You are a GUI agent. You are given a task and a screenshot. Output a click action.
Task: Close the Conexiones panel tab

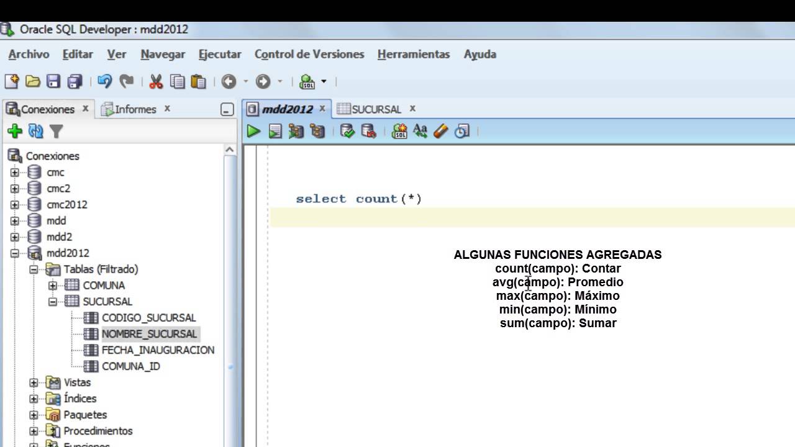[x=86, y=109]
